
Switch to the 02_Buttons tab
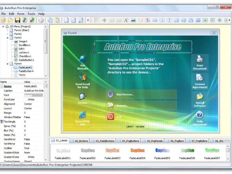pyautogui.click(x=79, y=141)
